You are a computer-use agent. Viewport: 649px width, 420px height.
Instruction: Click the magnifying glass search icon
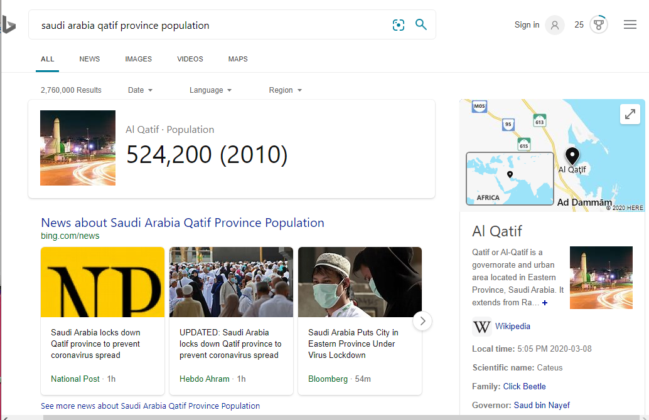pyautogui.click(x=421, y=24)
